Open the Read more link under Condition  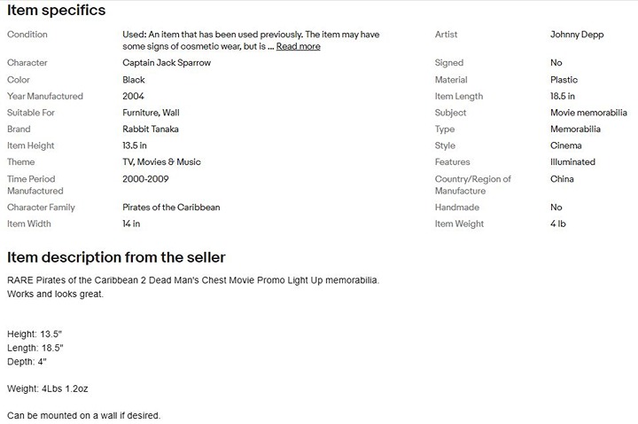(299, 46)
